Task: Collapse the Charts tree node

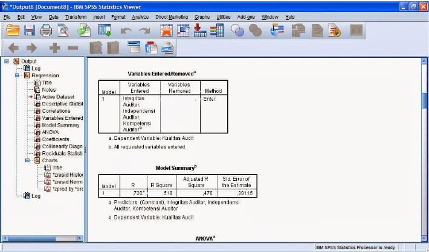Action: [27, 160]
